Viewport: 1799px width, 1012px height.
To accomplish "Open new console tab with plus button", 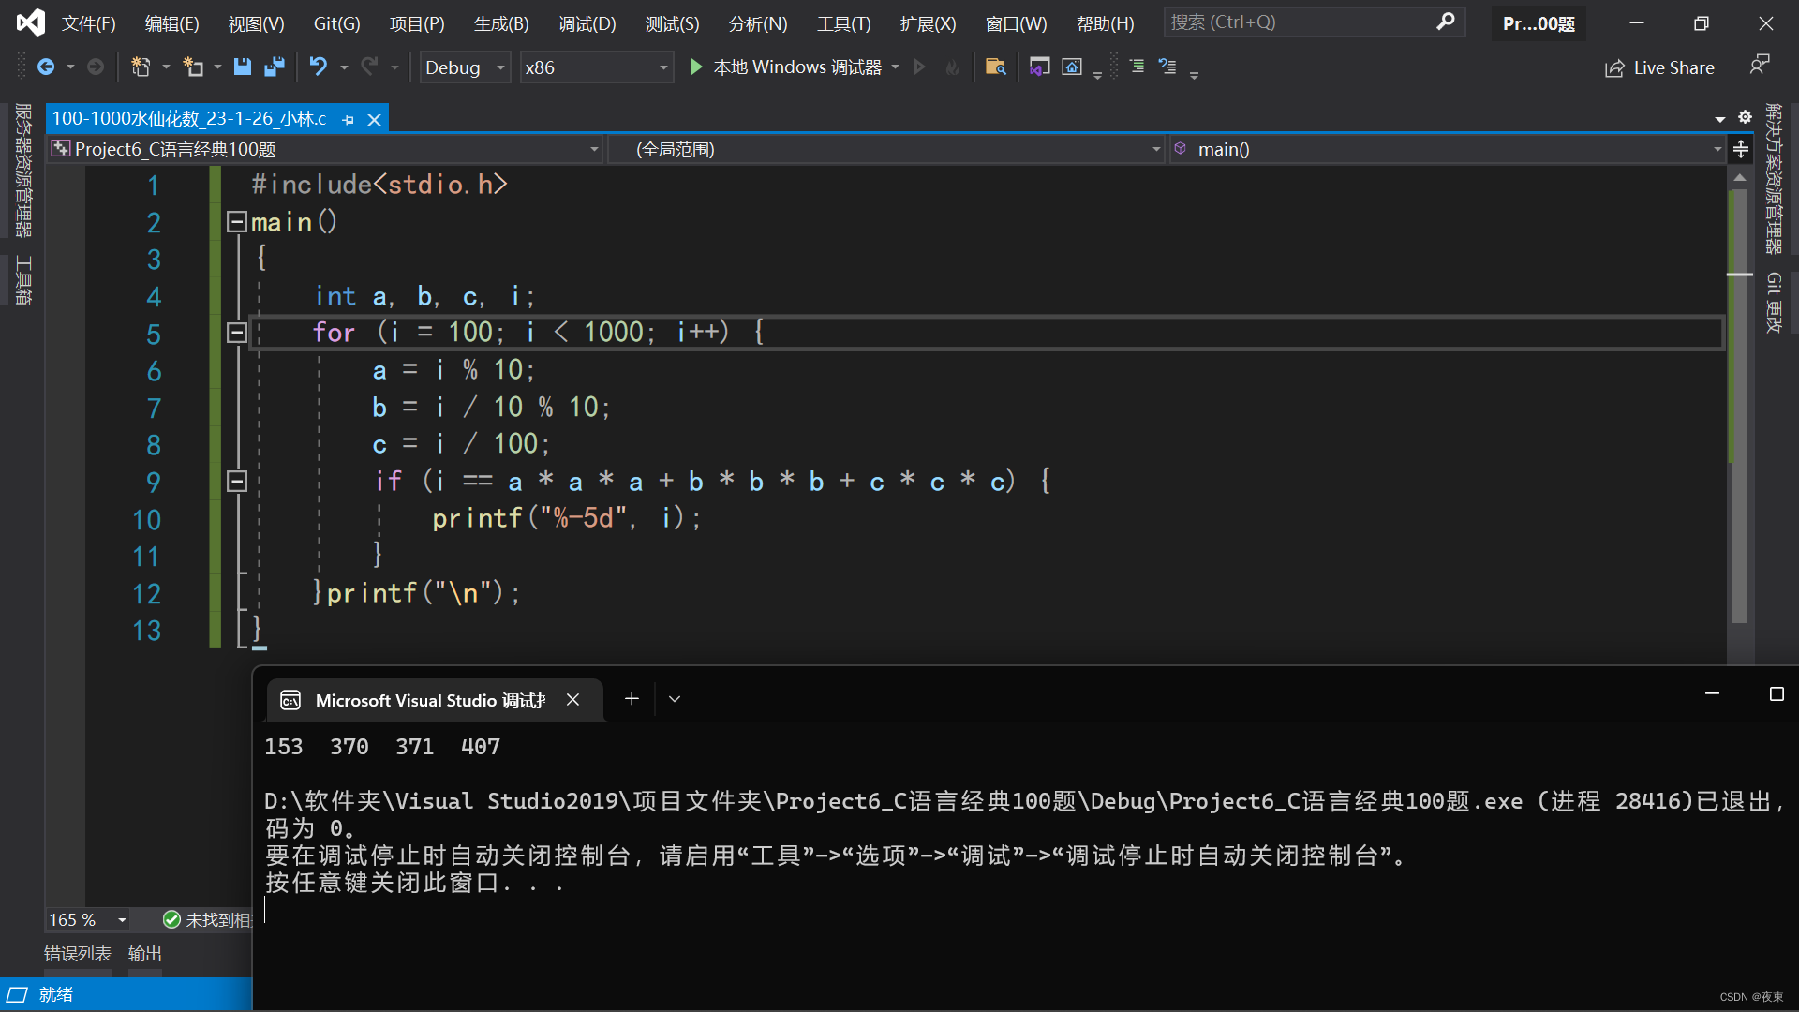I will click(x=632, y=699).
